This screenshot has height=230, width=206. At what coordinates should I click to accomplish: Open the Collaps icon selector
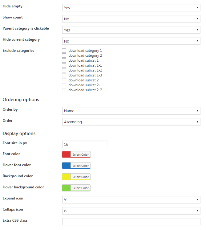pos(131,211)
